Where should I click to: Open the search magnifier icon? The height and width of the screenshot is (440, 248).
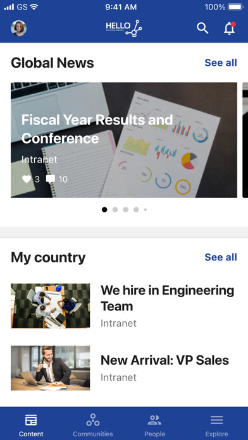pyautogui.click(x=202, y=28)
